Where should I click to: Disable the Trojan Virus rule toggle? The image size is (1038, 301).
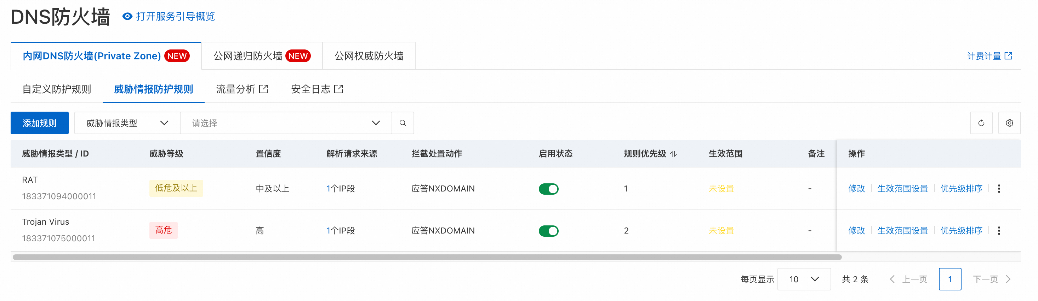548,231
